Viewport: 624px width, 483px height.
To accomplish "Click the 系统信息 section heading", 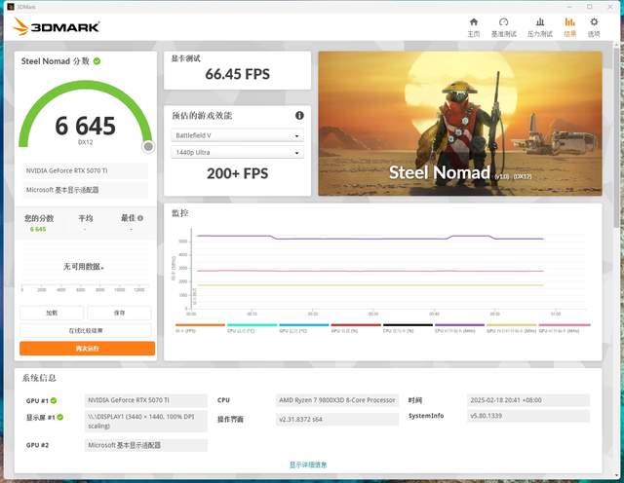I will [39, 378].
